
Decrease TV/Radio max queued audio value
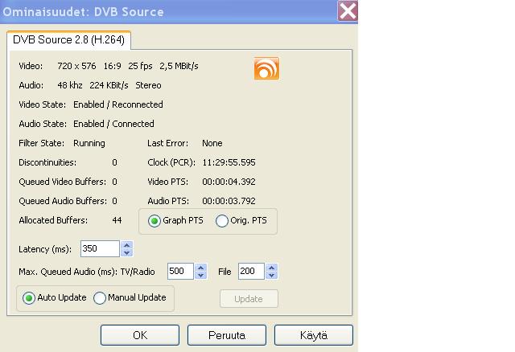[200, 275]
